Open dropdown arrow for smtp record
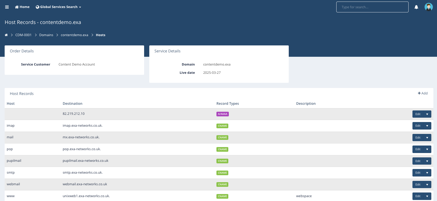The width and height of the screenshot is (437, 201). (427, 173)
